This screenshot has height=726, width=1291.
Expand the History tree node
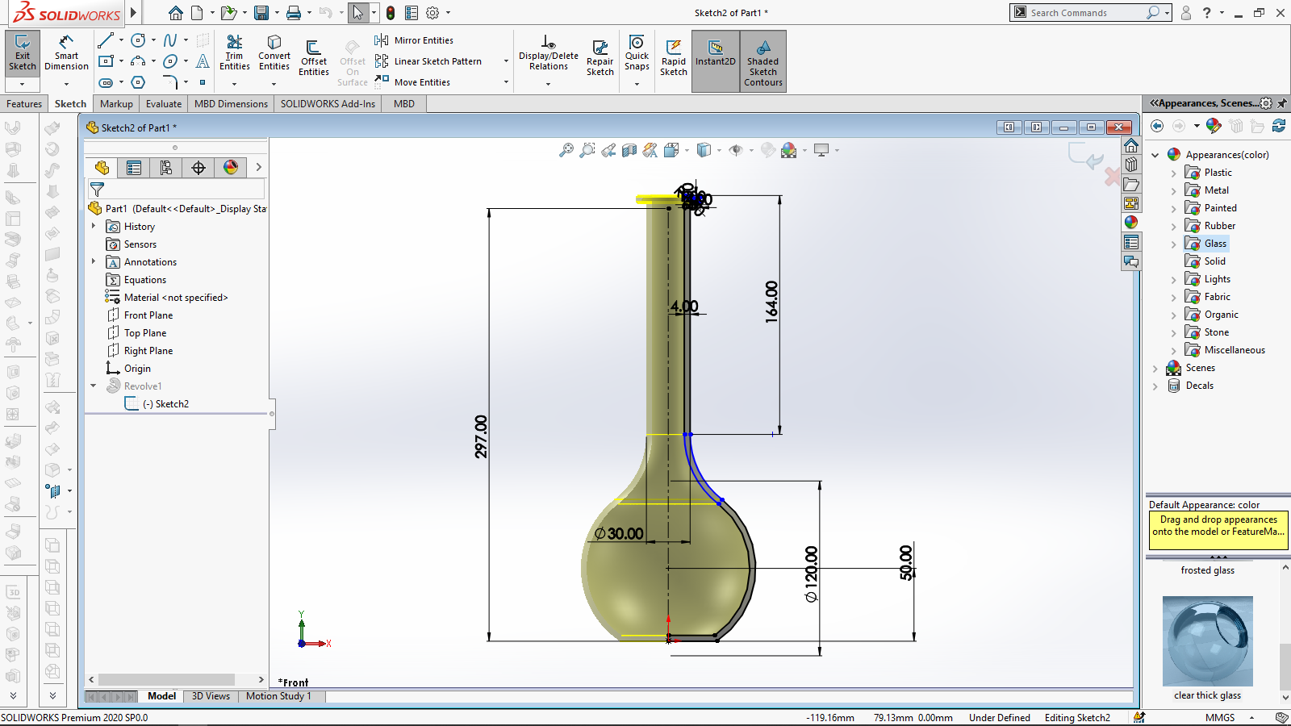pos(94,227)
